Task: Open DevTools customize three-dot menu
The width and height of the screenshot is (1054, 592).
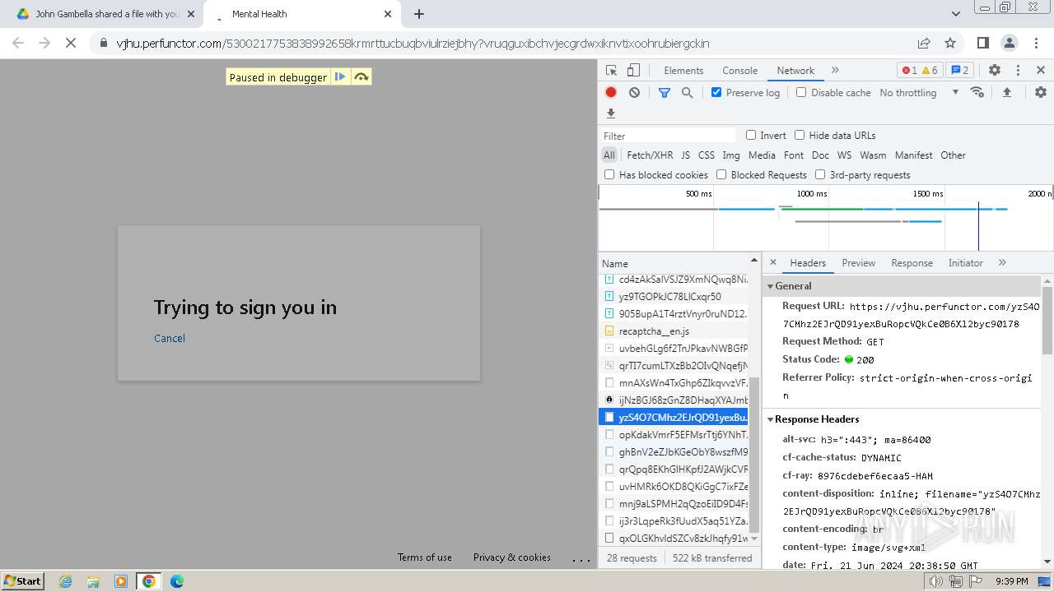Action: tap(1018, 70)
